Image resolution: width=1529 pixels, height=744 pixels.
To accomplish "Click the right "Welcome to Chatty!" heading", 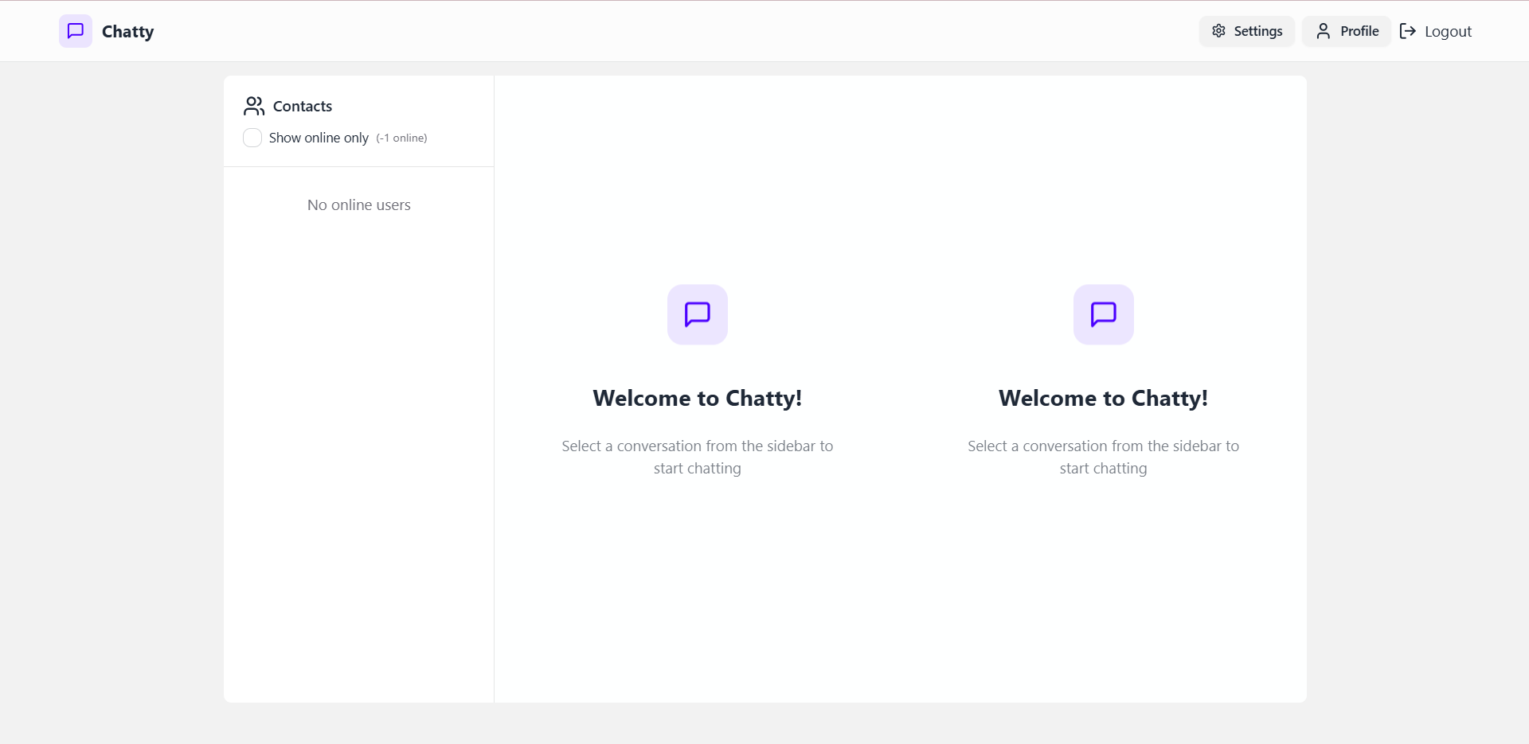I will (x=1103, y=398).
